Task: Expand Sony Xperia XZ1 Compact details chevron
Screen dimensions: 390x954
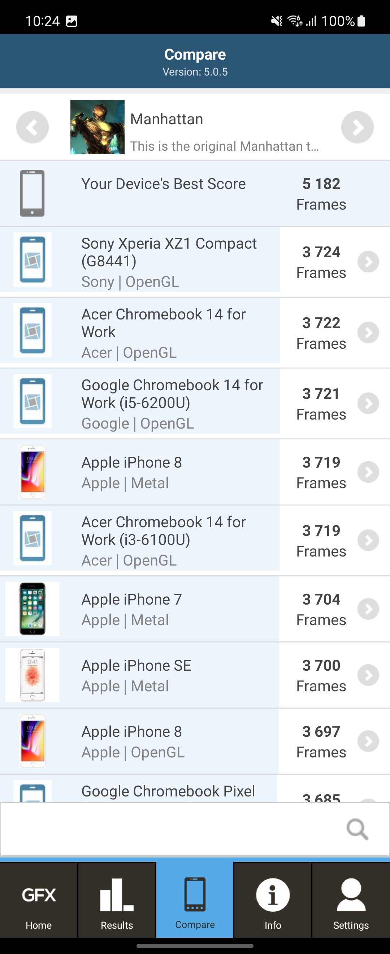Action: pos(368,262)
